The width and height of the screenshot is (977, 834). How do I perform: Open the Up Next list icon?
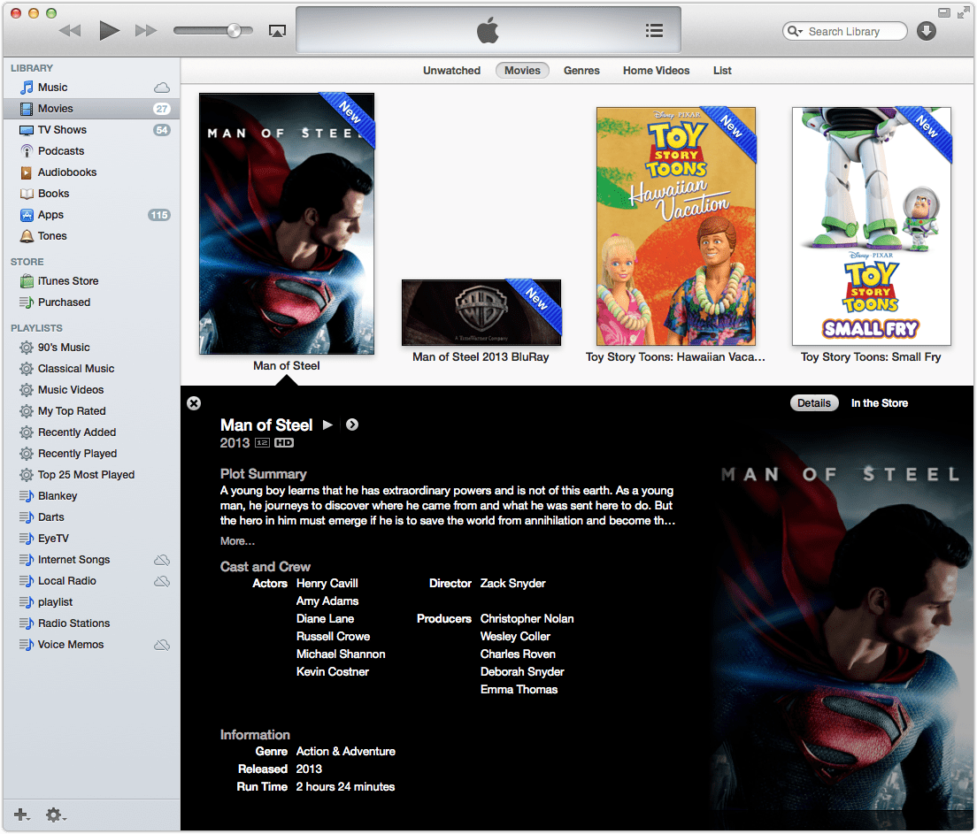click(x=654, y=31)
